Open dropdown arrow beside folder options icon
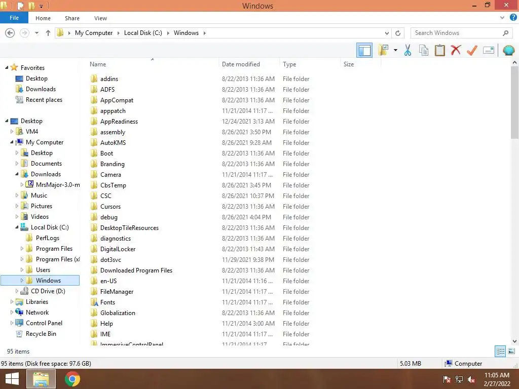The image size is (519, 389). tap(395, 50)
